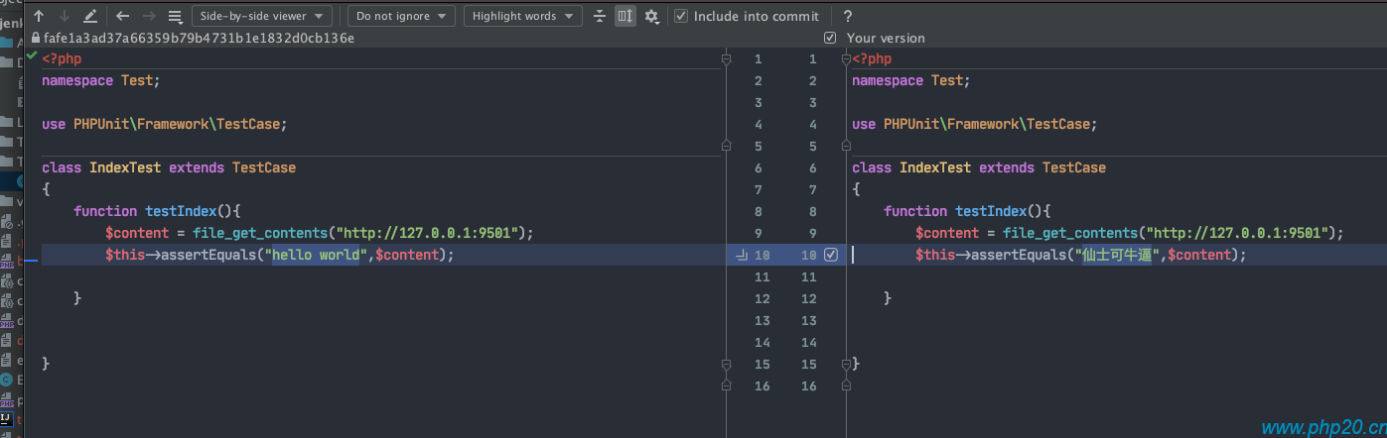Viewport: 1387px width, 438px height.
Task: Open the 'Highlight words' dropdown
Action: coord(523,16)
